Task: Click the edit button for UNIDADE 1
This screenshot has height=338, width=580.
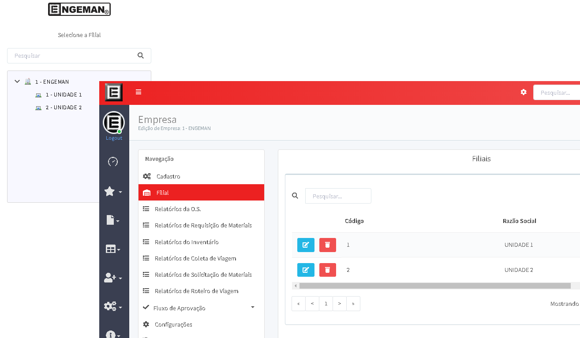Action: pos(306,245)
